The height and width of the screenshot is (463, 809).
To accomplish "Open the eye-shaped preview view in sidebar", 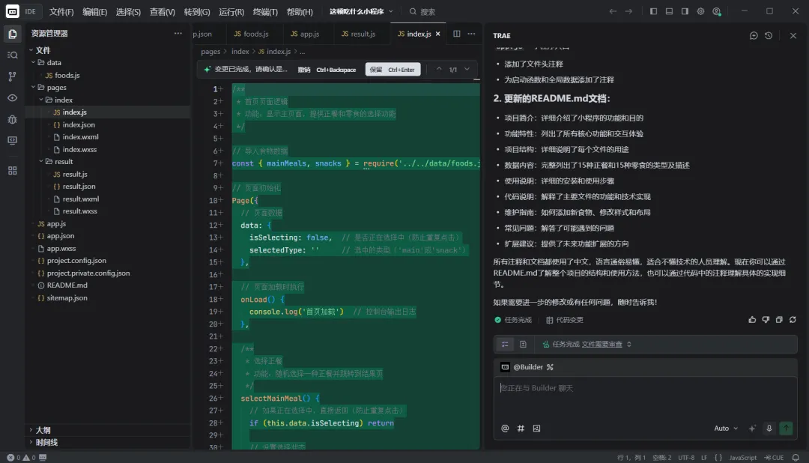I will coord(13,98).
